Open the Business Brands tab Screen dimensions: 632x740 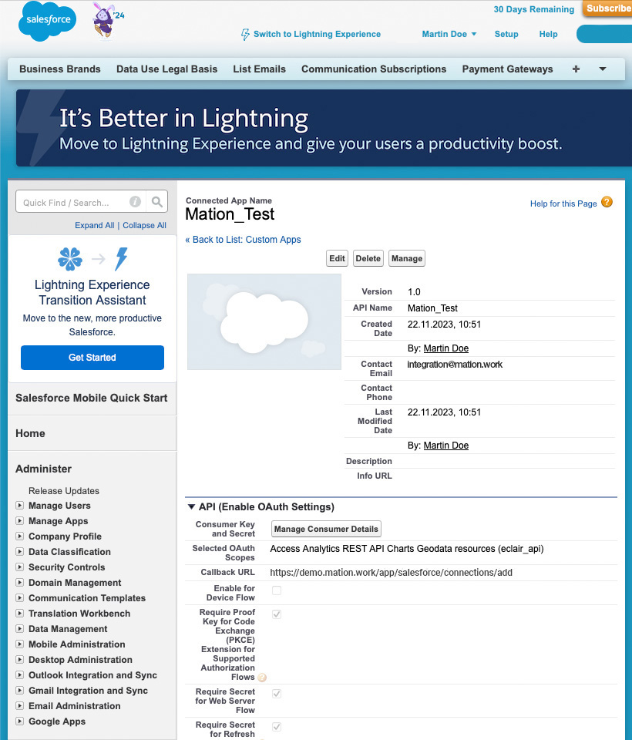(x=60, y=69)
